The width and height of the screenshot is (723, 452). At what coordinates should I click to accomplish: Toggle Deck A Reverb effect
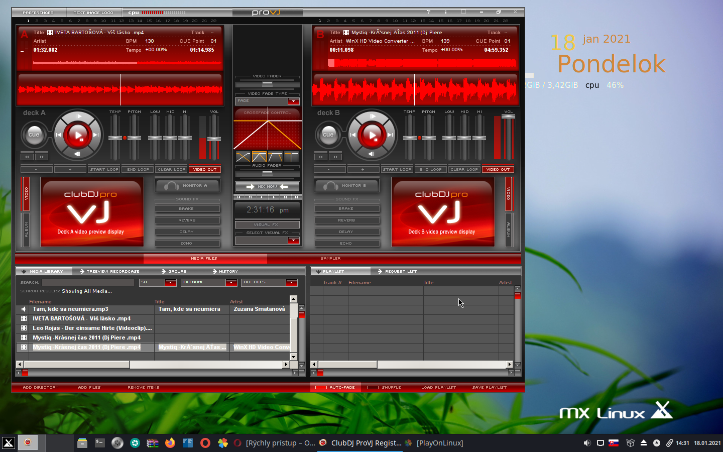pos(187,220)
